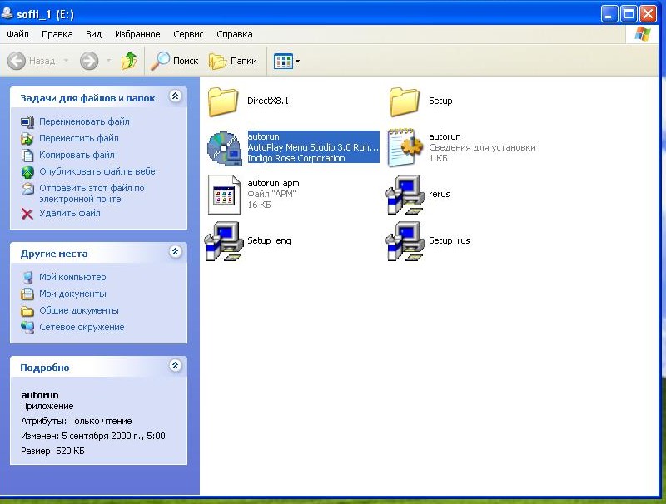Collapse the Задачи для файлов и папок panel
The image size is (666, 504).
coord(175,97)
